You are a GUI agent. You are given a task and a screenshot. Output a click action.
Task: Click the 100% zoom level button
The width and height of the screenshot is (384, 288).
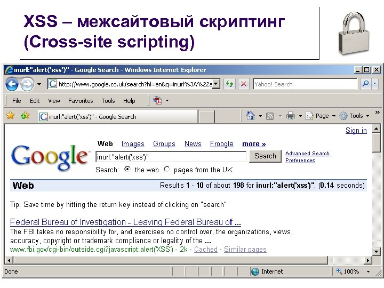tap(348, 271)
